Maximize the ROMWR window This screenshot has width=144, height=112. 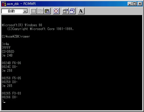click(135, 4)
